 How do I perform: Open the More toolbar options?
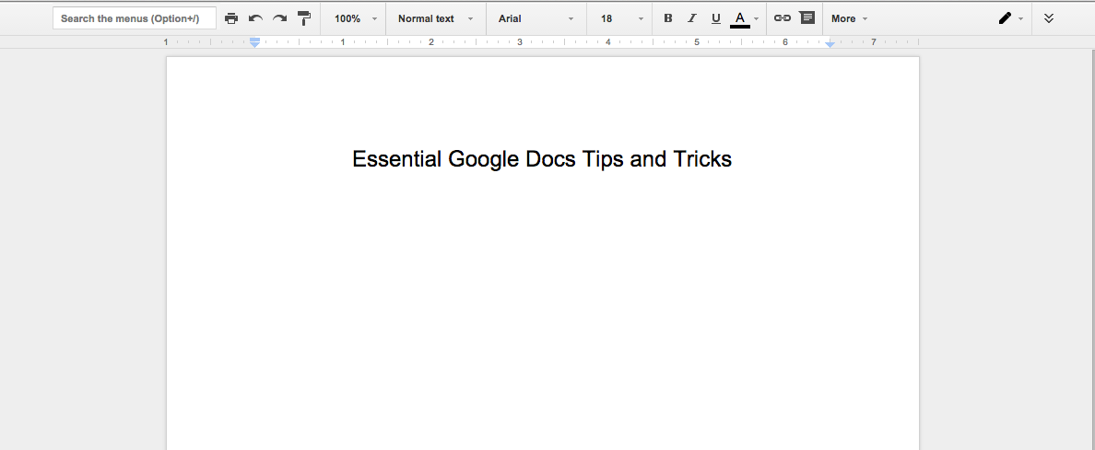(x=849, y=18)
